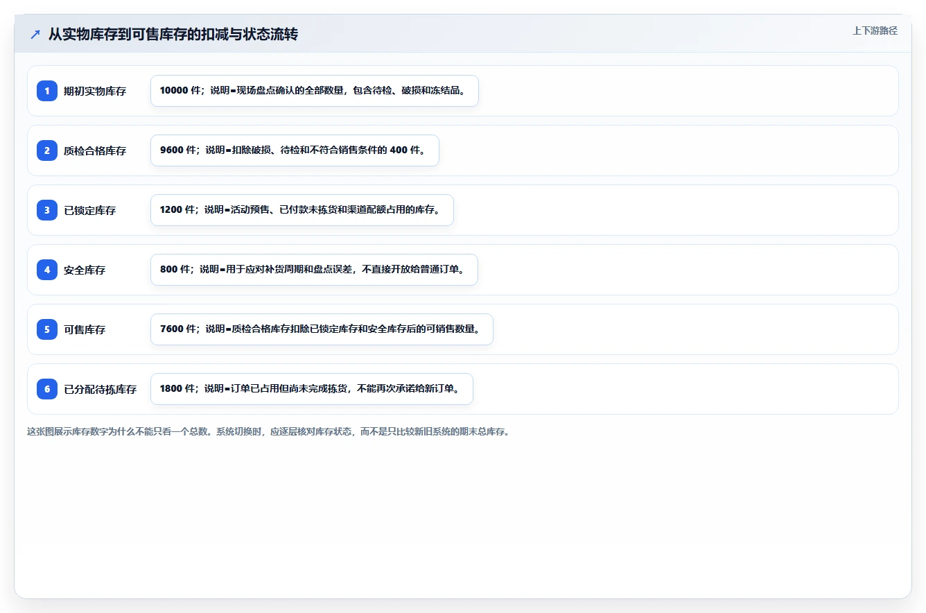Open the 9600 件 description box
926x613 pixels.
pos(295,150)
